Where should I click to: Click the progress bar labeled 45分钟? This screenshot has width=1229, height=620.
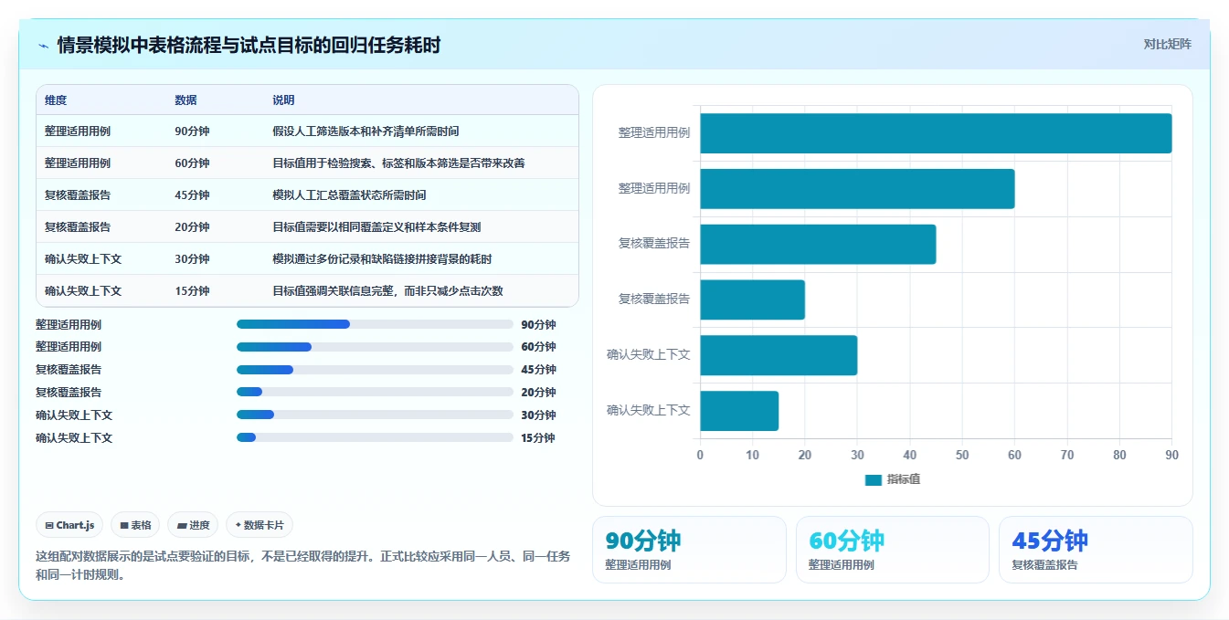click(375, 370)
